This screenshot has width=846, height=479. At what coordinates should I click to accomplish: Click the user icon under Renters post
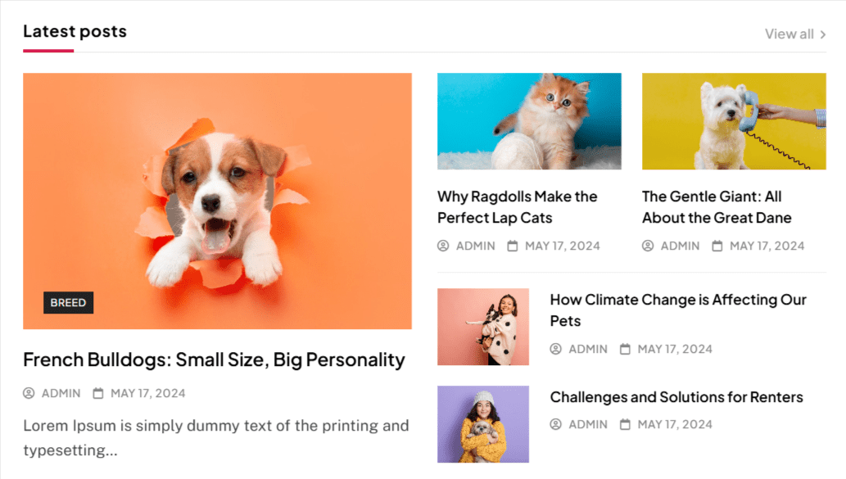click(x=556, y=424)
